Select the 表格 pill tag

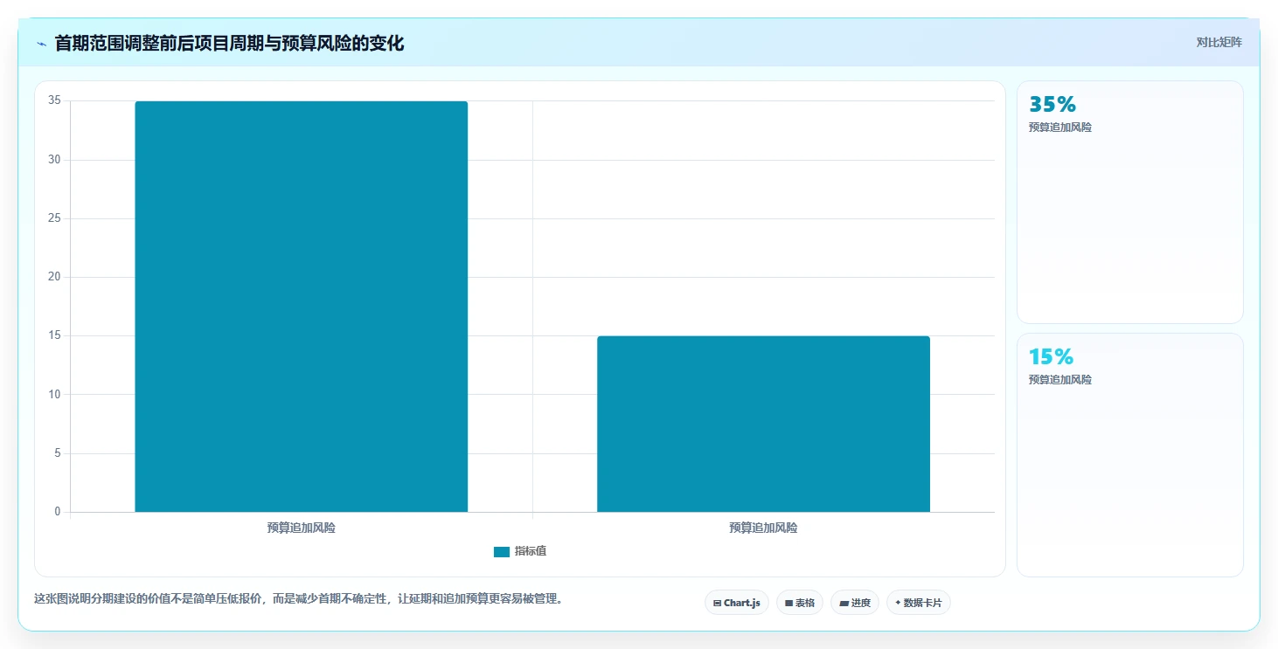pos(800,603)
